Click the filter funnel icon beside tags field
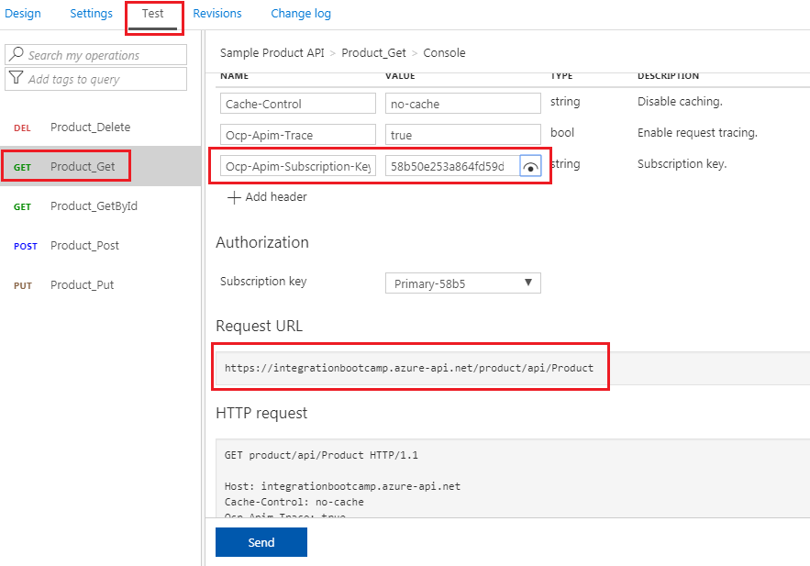The height and width of the screenshot is (566, 810). pos(17,77)
